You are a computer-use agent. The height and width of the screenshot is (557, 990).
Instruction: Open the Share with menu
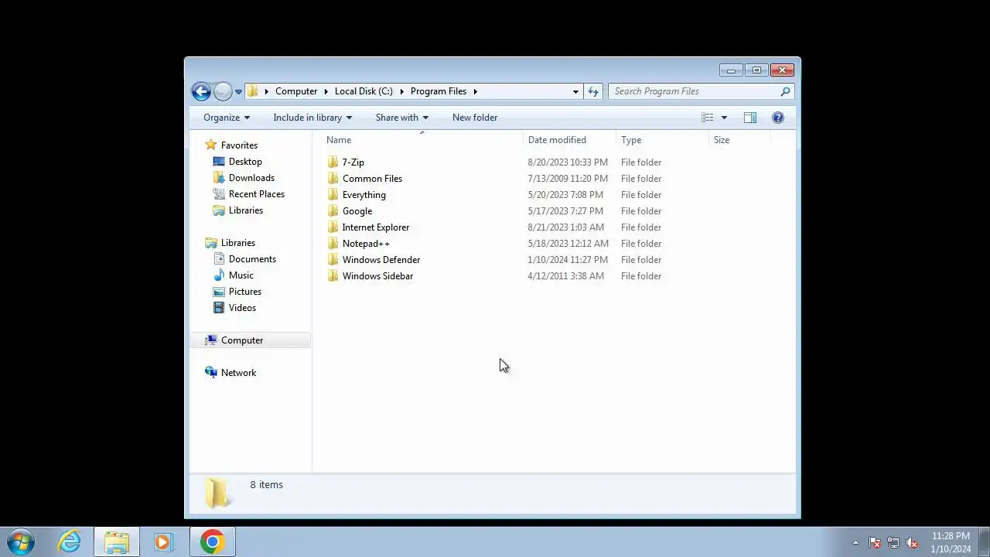click(401, 118)
